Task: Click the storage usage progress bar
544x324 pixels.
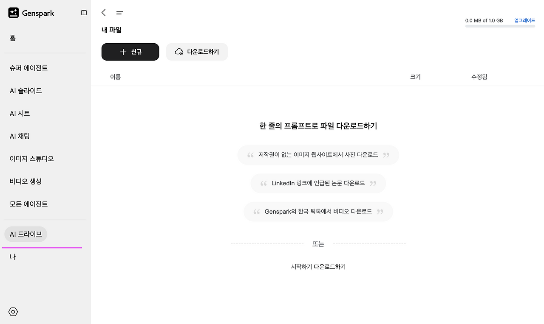Action: 500,26
